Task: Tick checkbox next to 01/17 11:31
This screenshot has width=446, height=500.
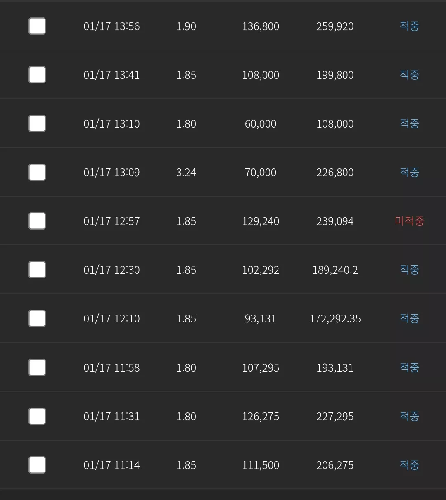Action: pos(37,416)
